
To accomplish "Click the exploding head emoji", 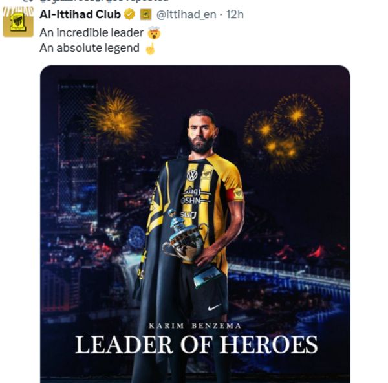I will coord(154,32).
